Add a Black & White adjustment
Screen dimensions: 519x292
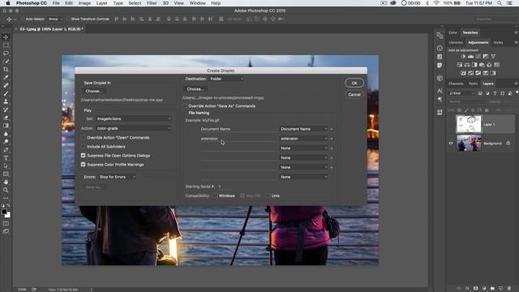click(x=474, y=65)
